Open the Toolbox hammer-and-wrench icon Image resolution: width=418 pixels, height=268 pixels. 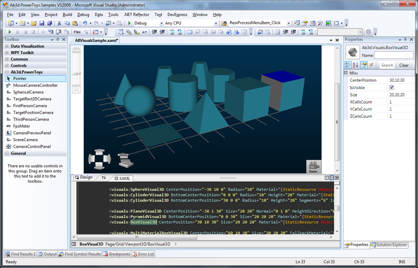[x=320, y=23]
